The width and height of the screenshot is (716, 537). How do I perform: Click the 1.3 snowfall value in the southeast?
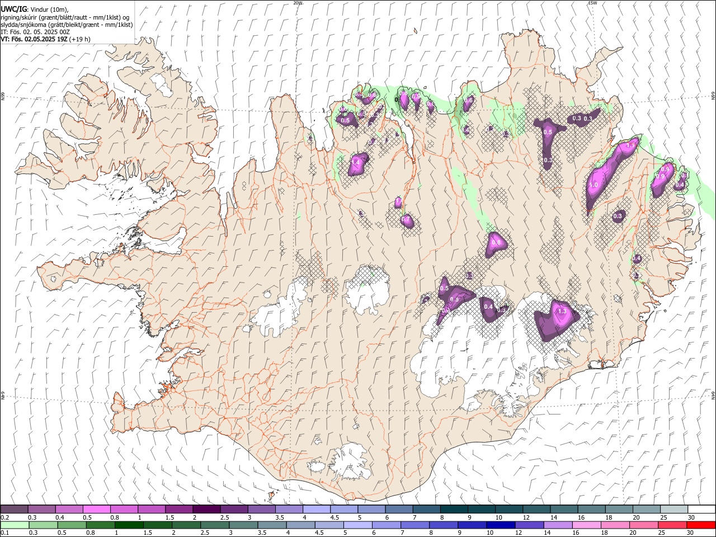pos(563,311)
